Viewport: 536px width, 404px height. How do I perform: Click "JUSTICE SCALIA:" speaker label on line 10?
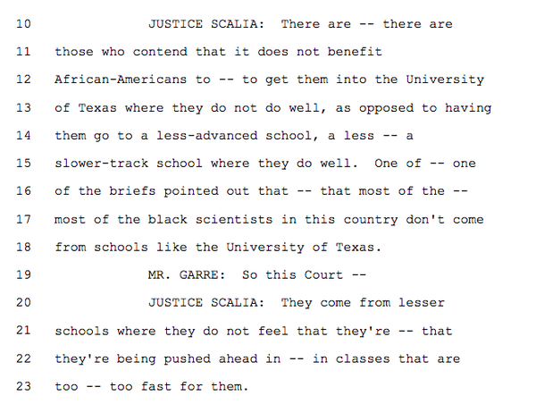click(204, 24)
